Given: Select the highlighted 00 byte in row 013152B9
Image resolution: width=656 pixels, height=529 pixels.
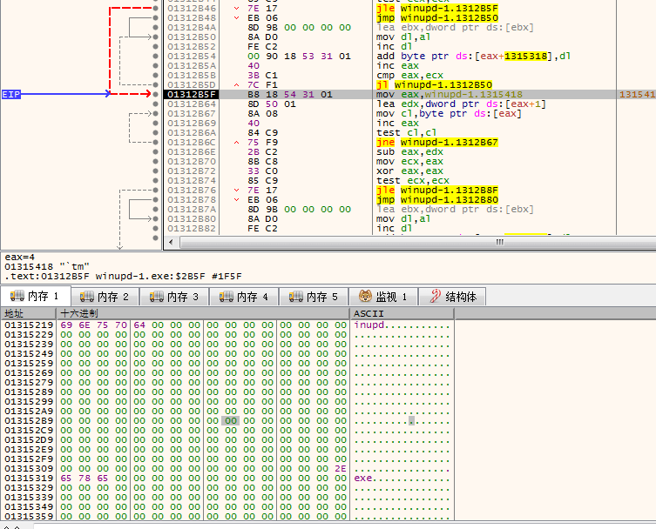Looking at the screenshot, I should pos(231,421).
